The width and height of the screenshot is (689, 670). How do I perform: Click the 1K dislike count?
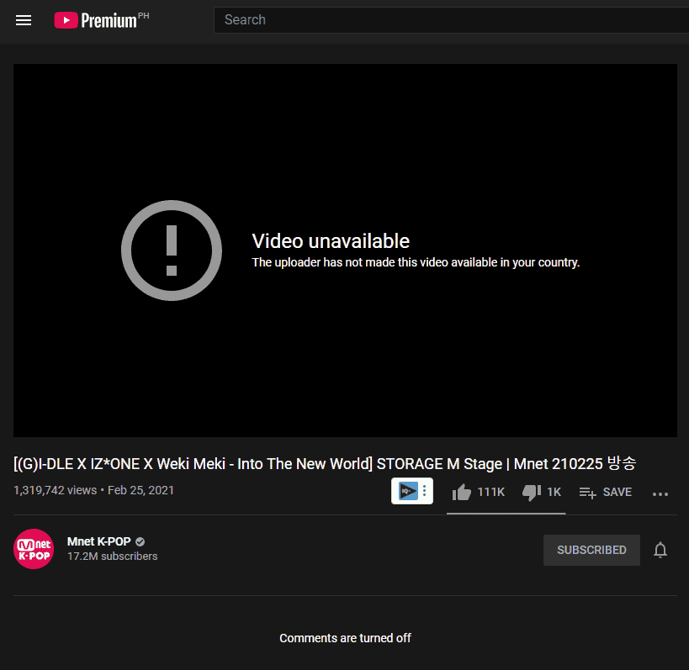point(554,492)
